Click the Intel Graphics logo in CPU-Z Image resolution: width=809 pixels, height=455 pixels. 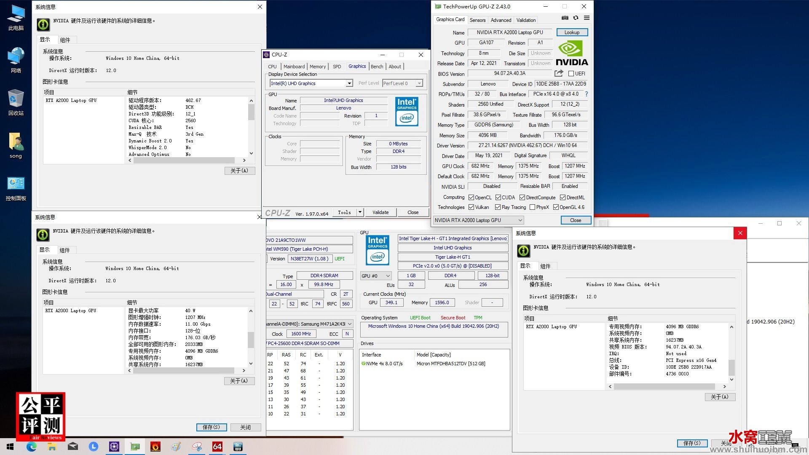tap(407, 112)
